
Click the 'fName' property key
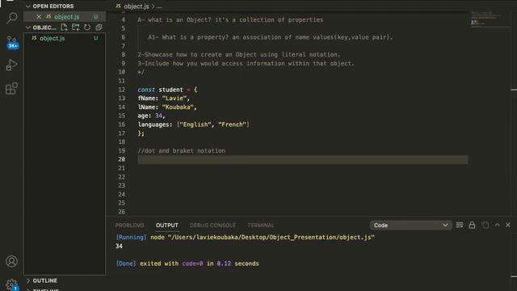tap(146, 99)
